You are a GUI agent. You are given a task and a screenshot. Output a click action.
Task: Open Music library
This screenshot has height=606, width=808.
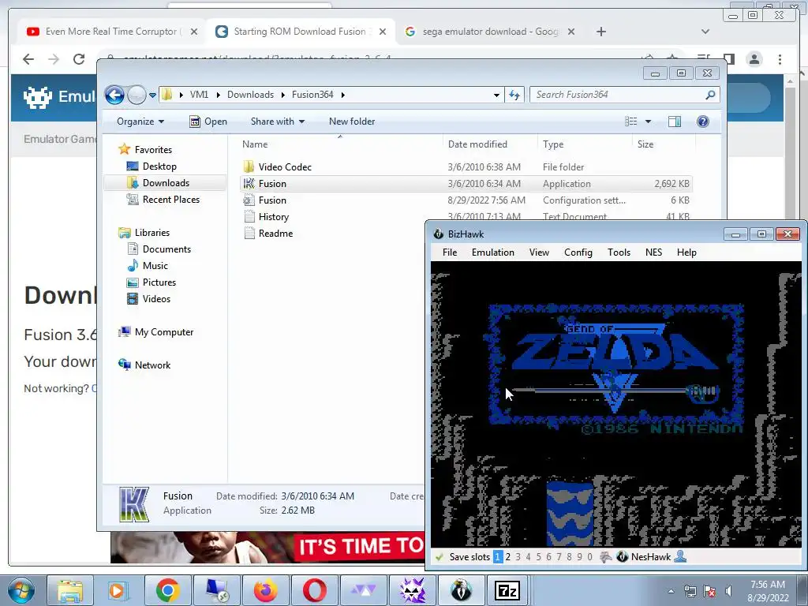click(155, 266)
